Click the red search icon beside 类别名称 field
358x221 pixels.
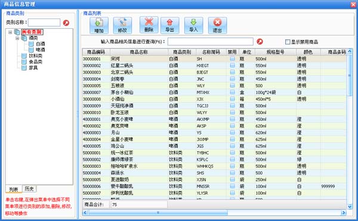[x=66, y=23]
